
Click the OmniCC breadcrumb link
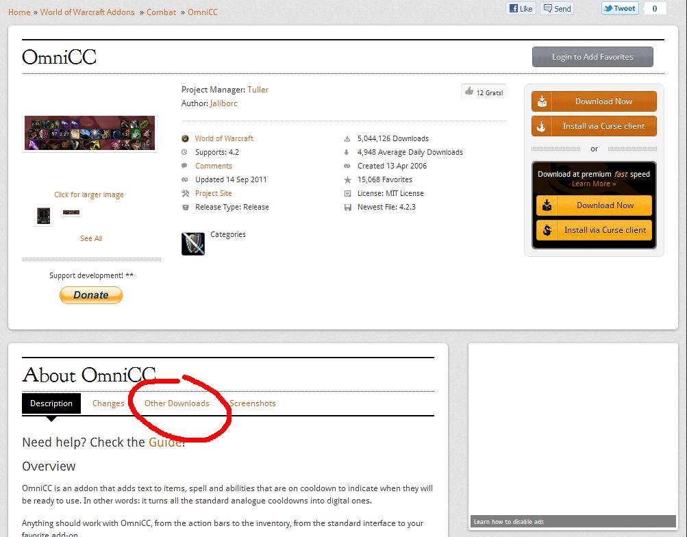(203, 12)
